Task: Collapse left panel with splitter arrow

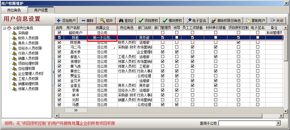Action: pyautogui.click(x=53, y=72)
